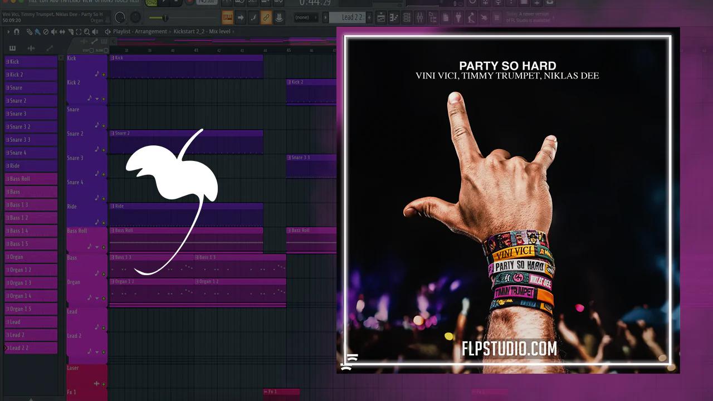Mute the Bass Roll track green light
713x401 pixels.
click(104, 247)
